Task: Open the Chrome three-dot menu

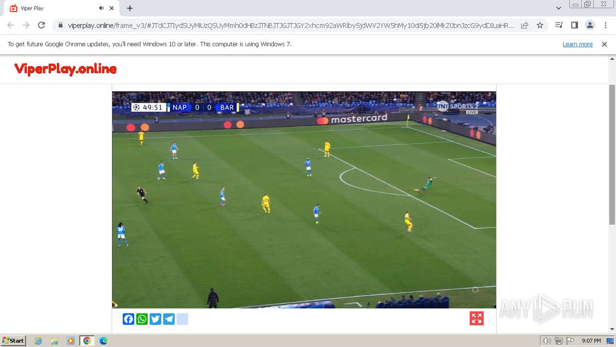Action: [605, 25]
